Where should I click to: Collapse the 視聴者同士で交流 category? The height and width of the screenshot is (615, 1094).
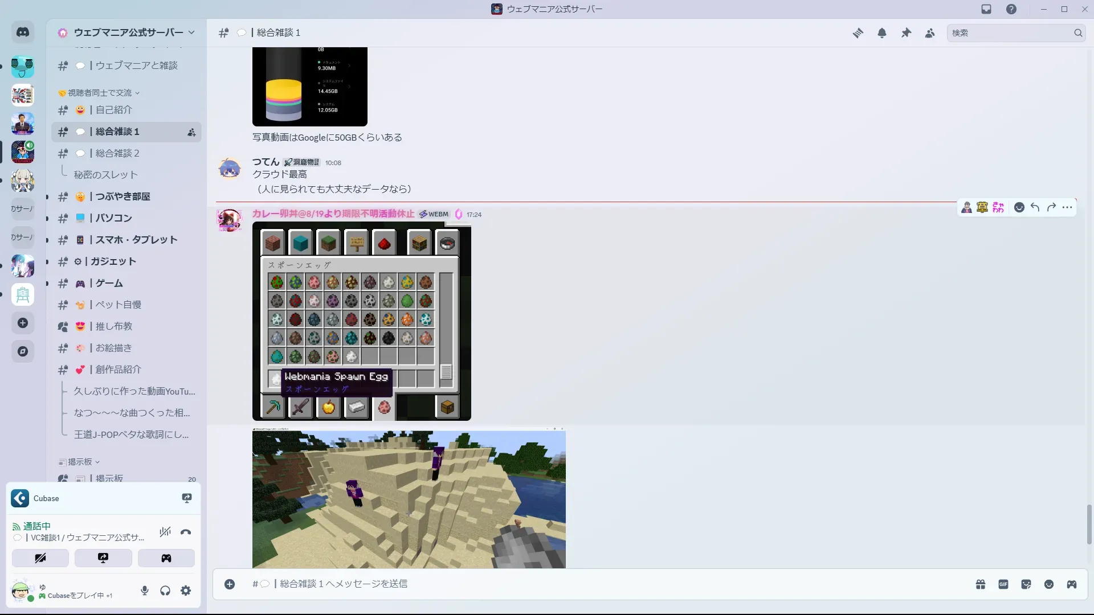100,93
